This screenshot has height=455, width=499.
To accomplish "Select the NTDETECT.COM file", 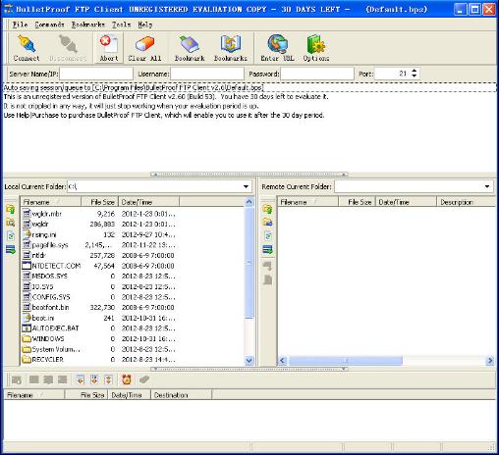I will [56, 266].
